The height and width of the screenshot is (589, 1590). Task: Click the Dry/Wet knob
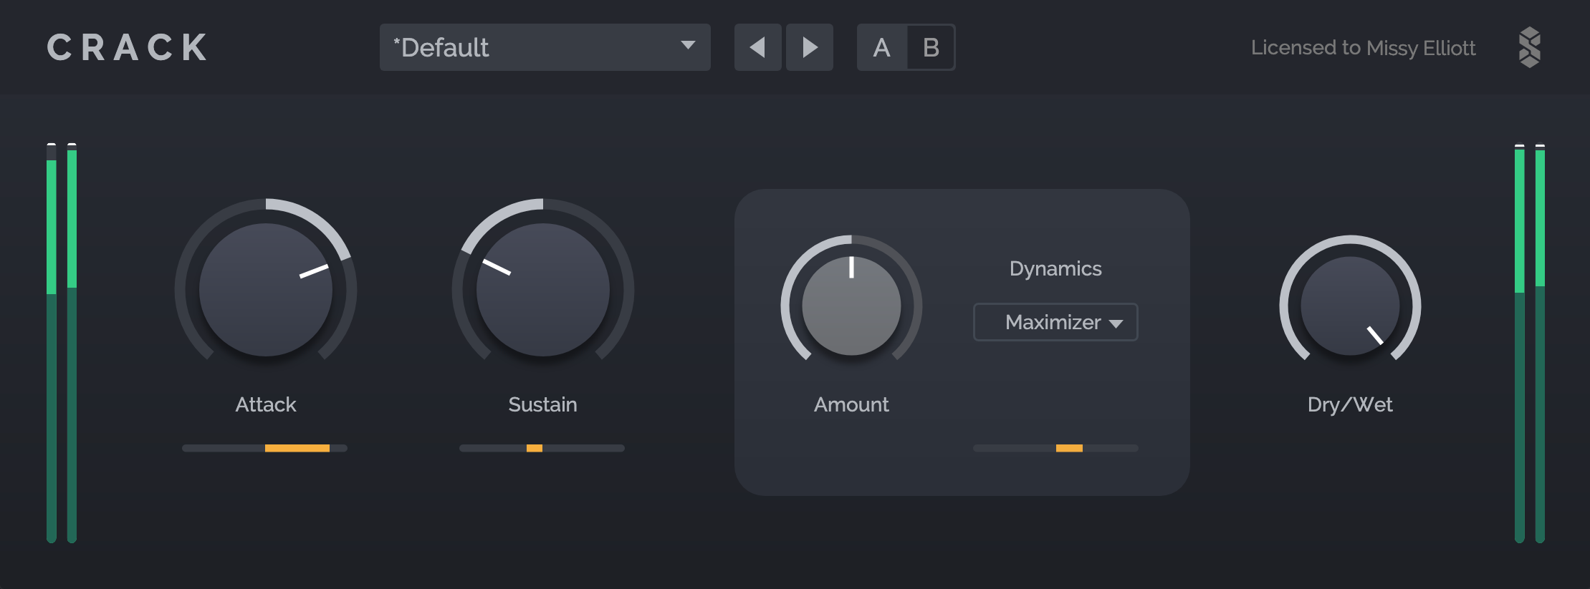[1350, 306]
